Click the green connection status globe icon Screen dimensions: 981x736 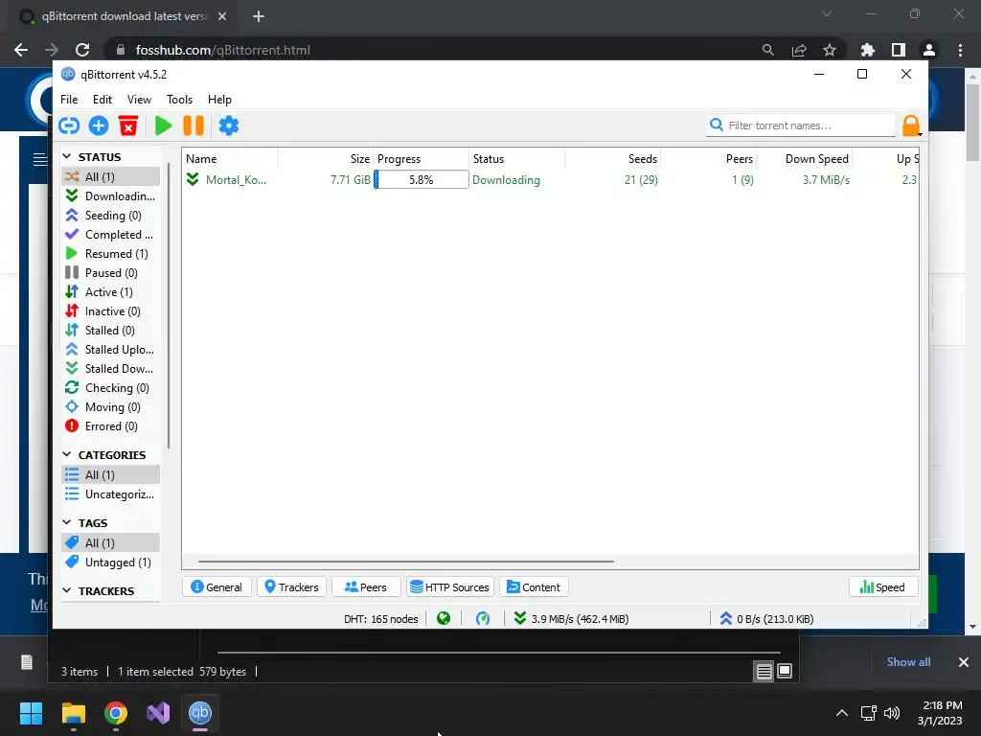click(444, 619)
